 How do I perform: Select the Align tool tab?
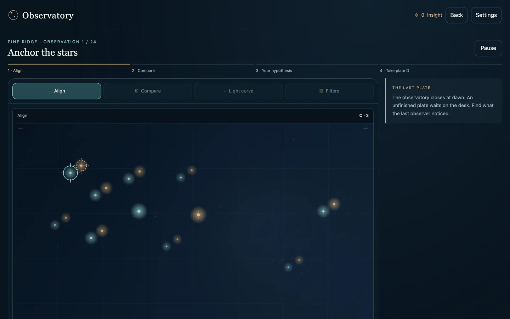[x=57, y=91]
